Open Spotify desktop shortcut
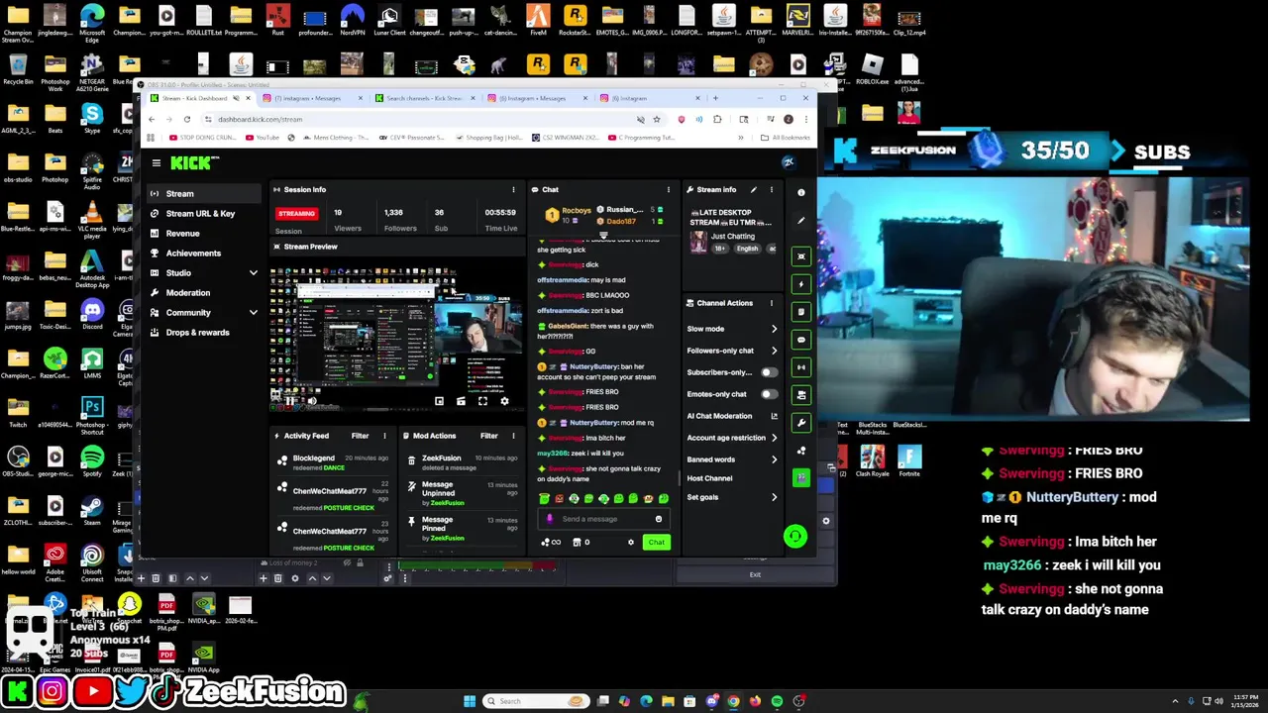Image resolution: width=1268 pixels, height=713 pixels. pos(92,460)
